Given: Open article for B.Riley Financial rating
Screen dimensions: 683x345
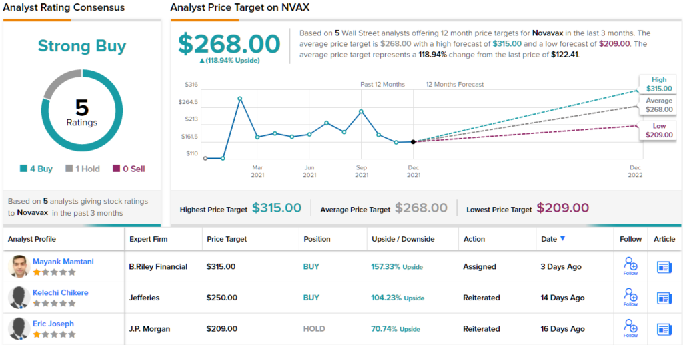Looking at the screenshot, I should (x=664, y=267).
